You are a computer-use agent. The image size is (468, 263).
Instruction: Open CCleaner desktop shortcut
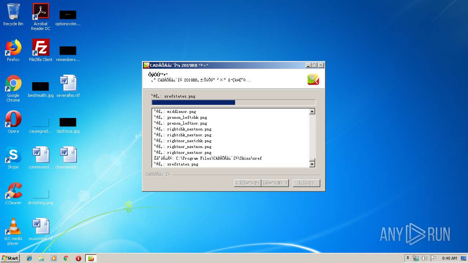(13, 194)
